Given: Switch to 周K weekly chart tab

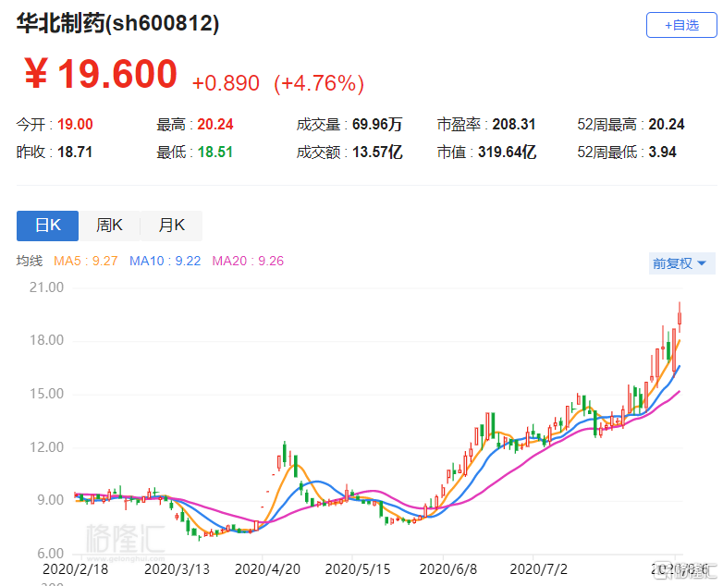Looking at the screenshot, I should pos(109,226).
